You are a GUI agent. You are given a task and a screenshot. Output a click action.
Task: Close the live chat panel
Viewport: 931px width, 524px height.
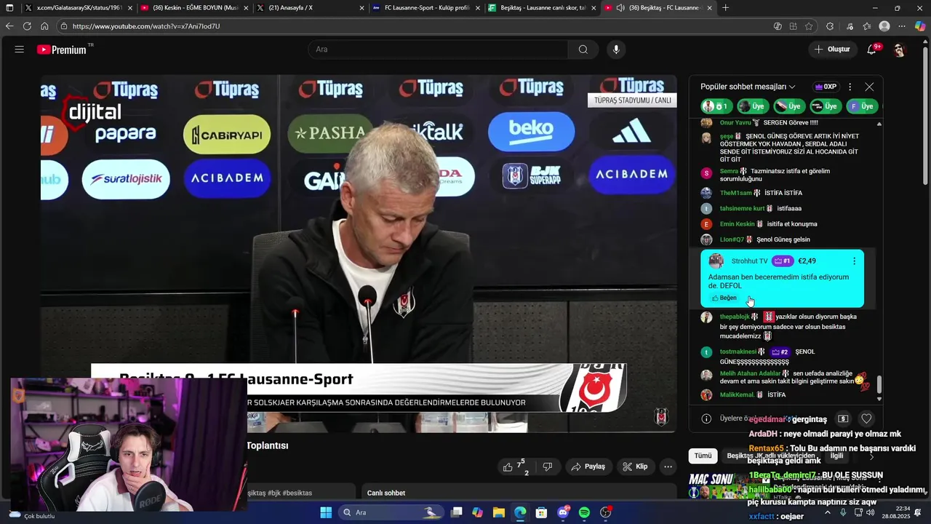pos(869,87)
